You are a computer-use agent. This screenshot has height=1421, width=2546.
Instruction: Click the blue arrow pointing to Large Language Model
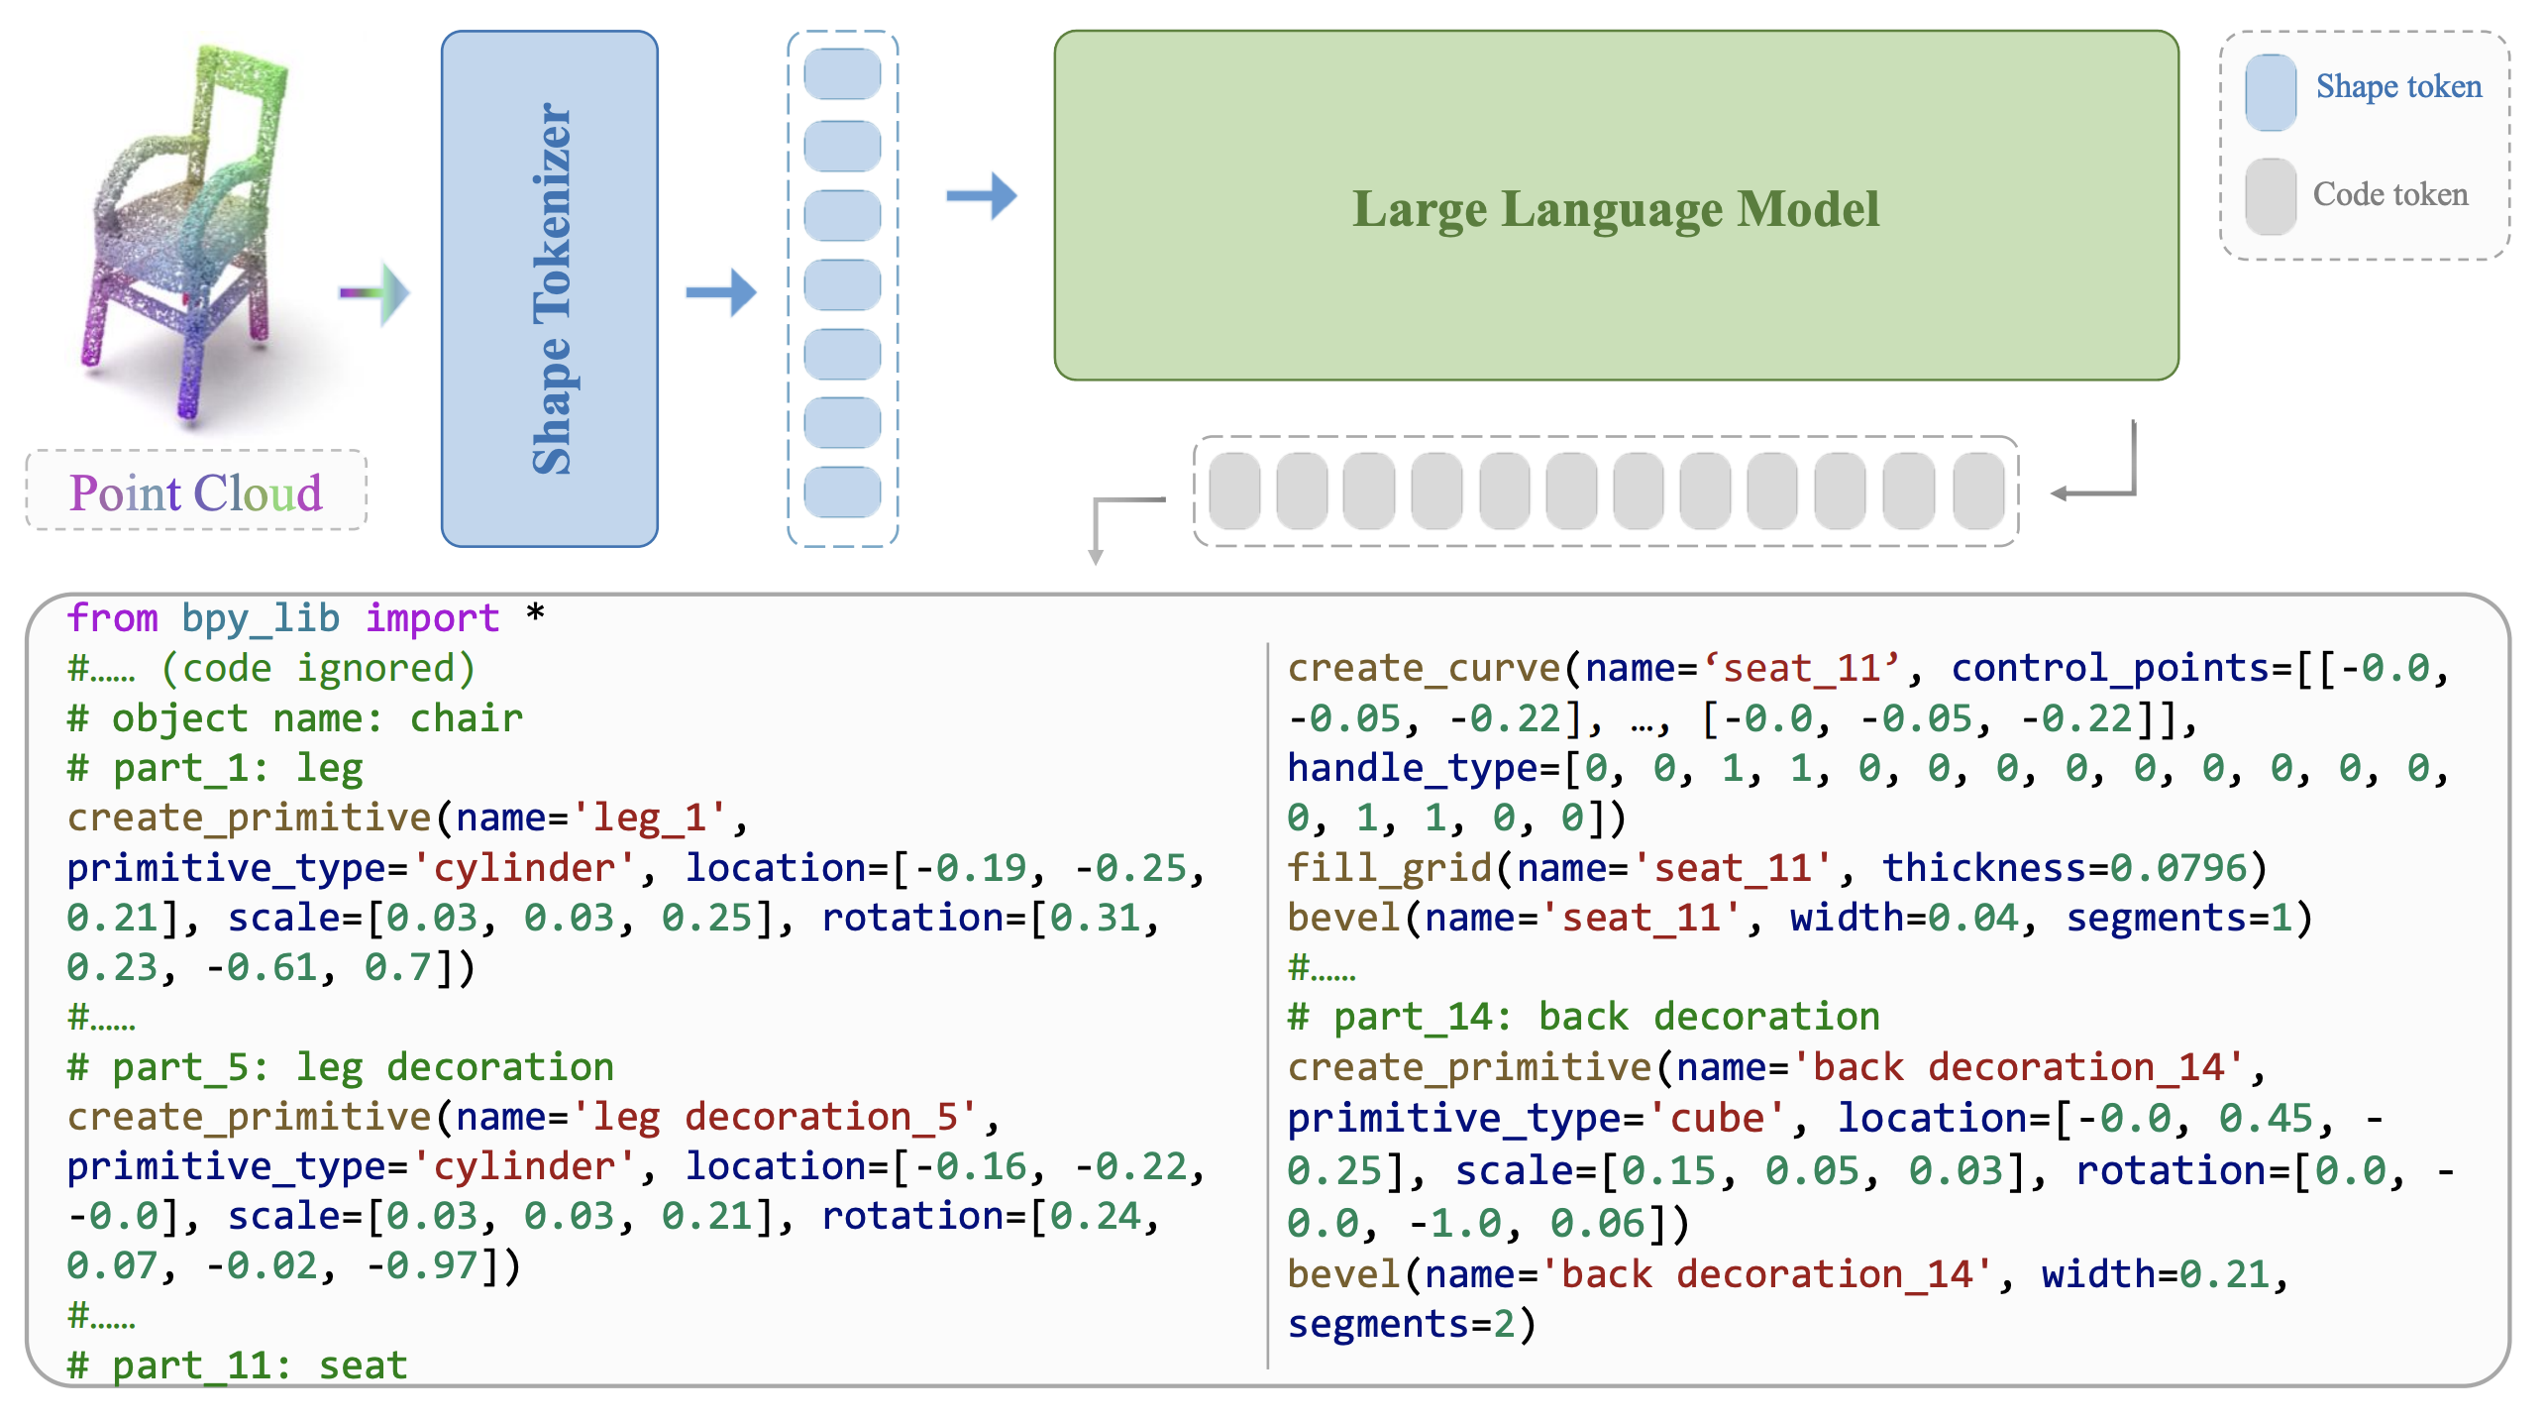coord(981,195)
